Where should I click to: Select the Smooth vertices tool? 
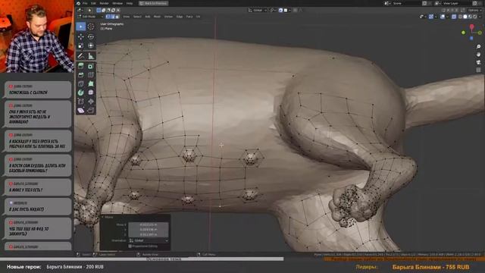pos(91,93)
